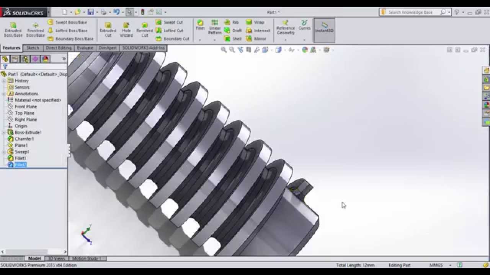Open the Hole Wizard
The image size is (490, 275).
click(x=126, y=29)
